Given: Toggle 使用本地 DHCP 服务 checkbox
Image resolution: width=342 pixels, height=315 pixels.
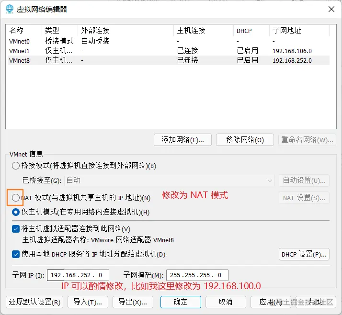Looking at the screenshot, I should [x=16, y=254].
